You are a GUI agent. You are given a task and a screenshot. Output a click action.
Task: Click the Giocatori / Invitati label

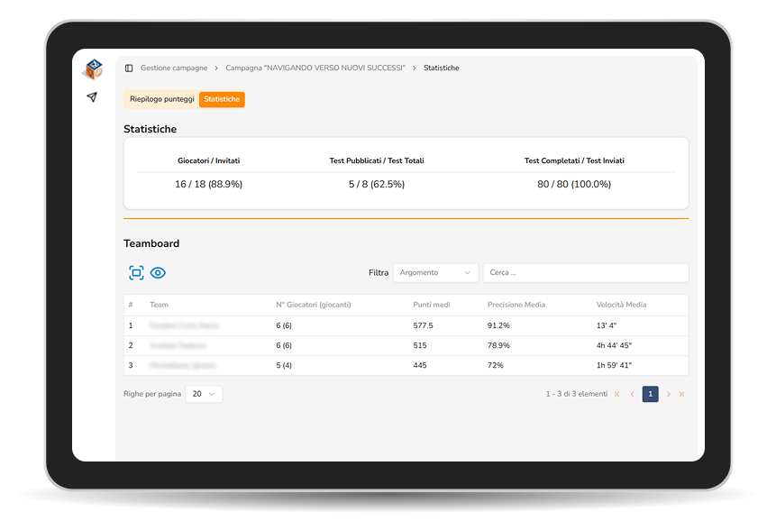tap(208, 160)
